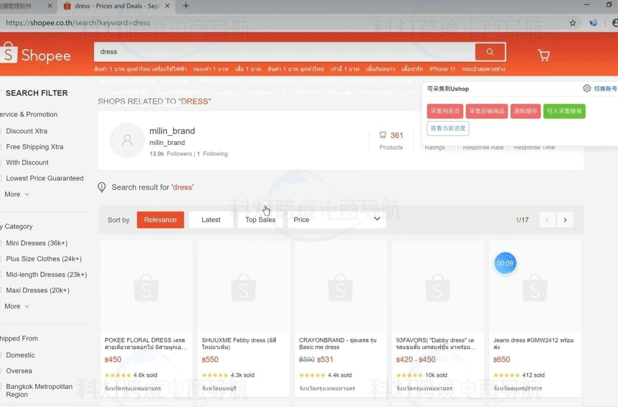Open the Price sort dropdown
Image resolution: width=618 pixels, height=407 pixels.
click(x=337, y=220)
